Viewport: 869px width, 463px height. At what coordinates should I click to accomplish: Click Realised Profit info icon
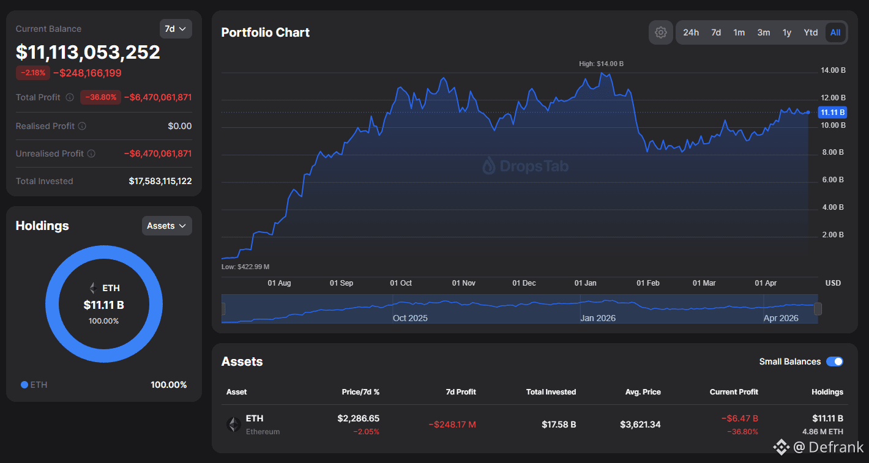82,126
